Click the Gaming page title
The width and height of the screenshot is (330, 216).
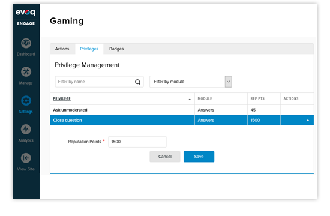click(67, 21)
